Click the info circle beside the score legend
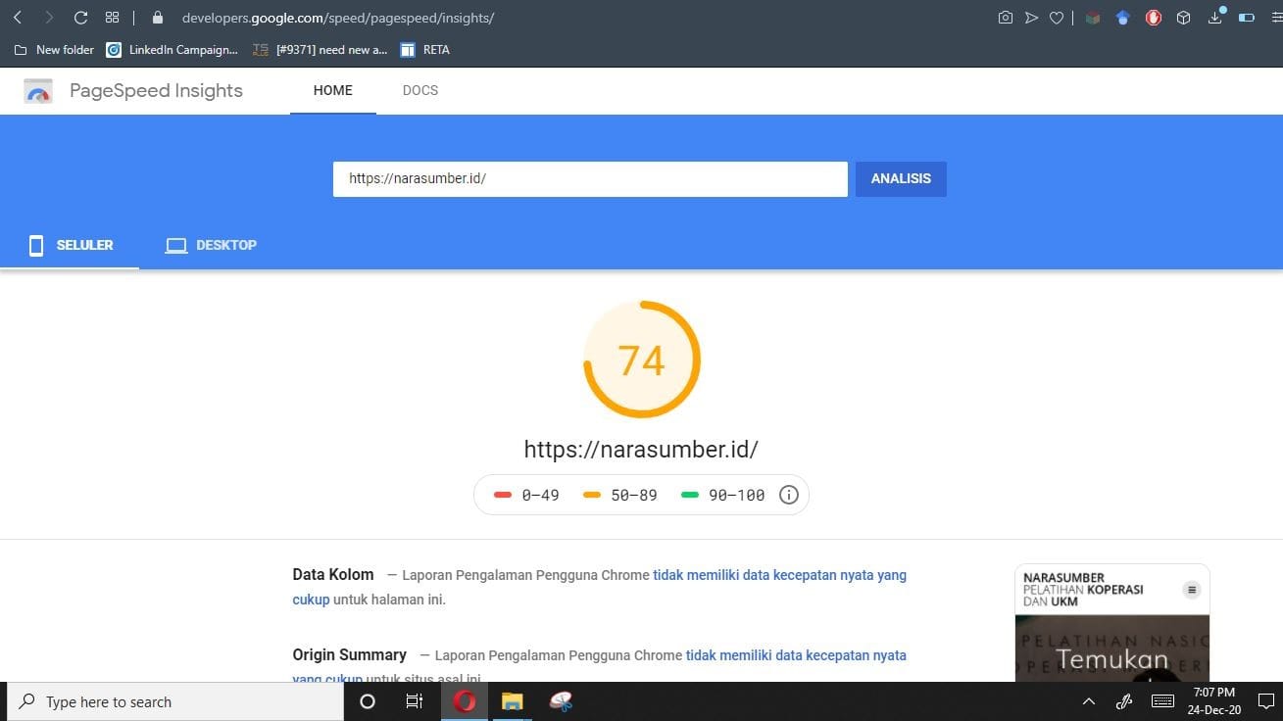The image size is (1283, 721). point(789,495)
